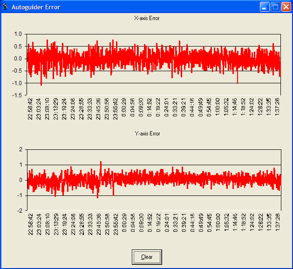
Task: Click the -1.5 tick on X-axis Error scale
Action: pos(17,95)
